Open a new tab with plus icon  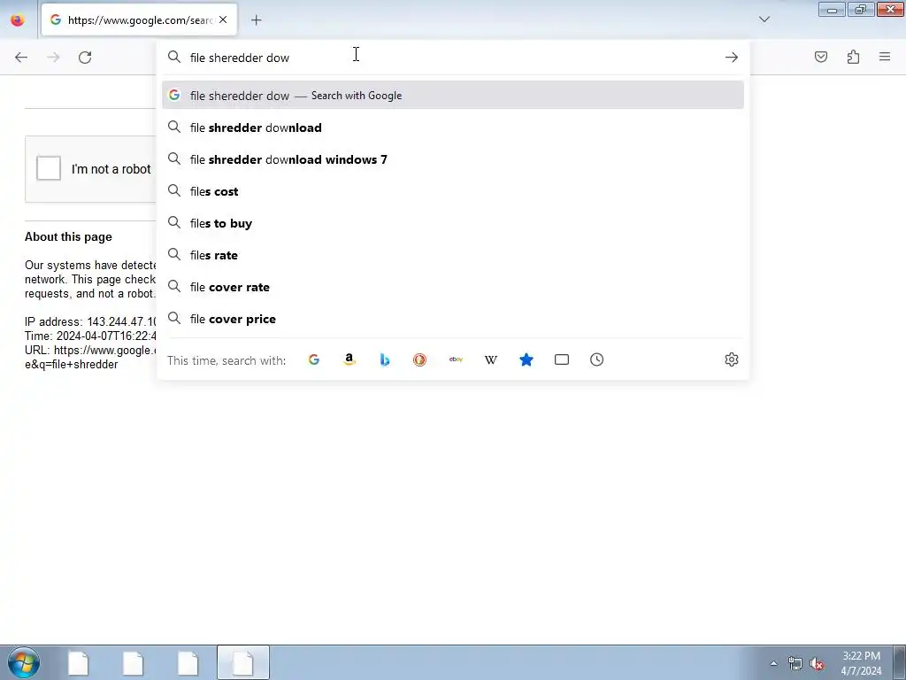(256, 20)
